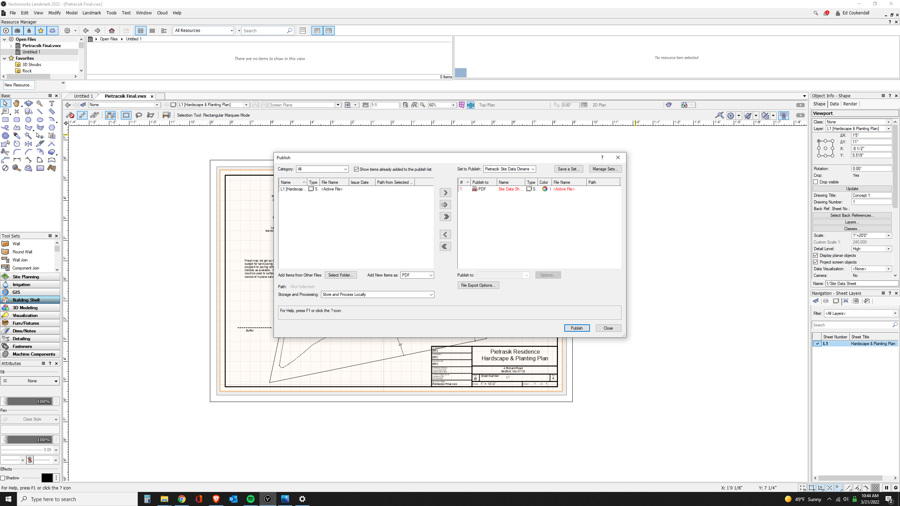Screen dimensions: 900x506
Task: Open Storage and Processing dropdown
Action: point(377,294)
